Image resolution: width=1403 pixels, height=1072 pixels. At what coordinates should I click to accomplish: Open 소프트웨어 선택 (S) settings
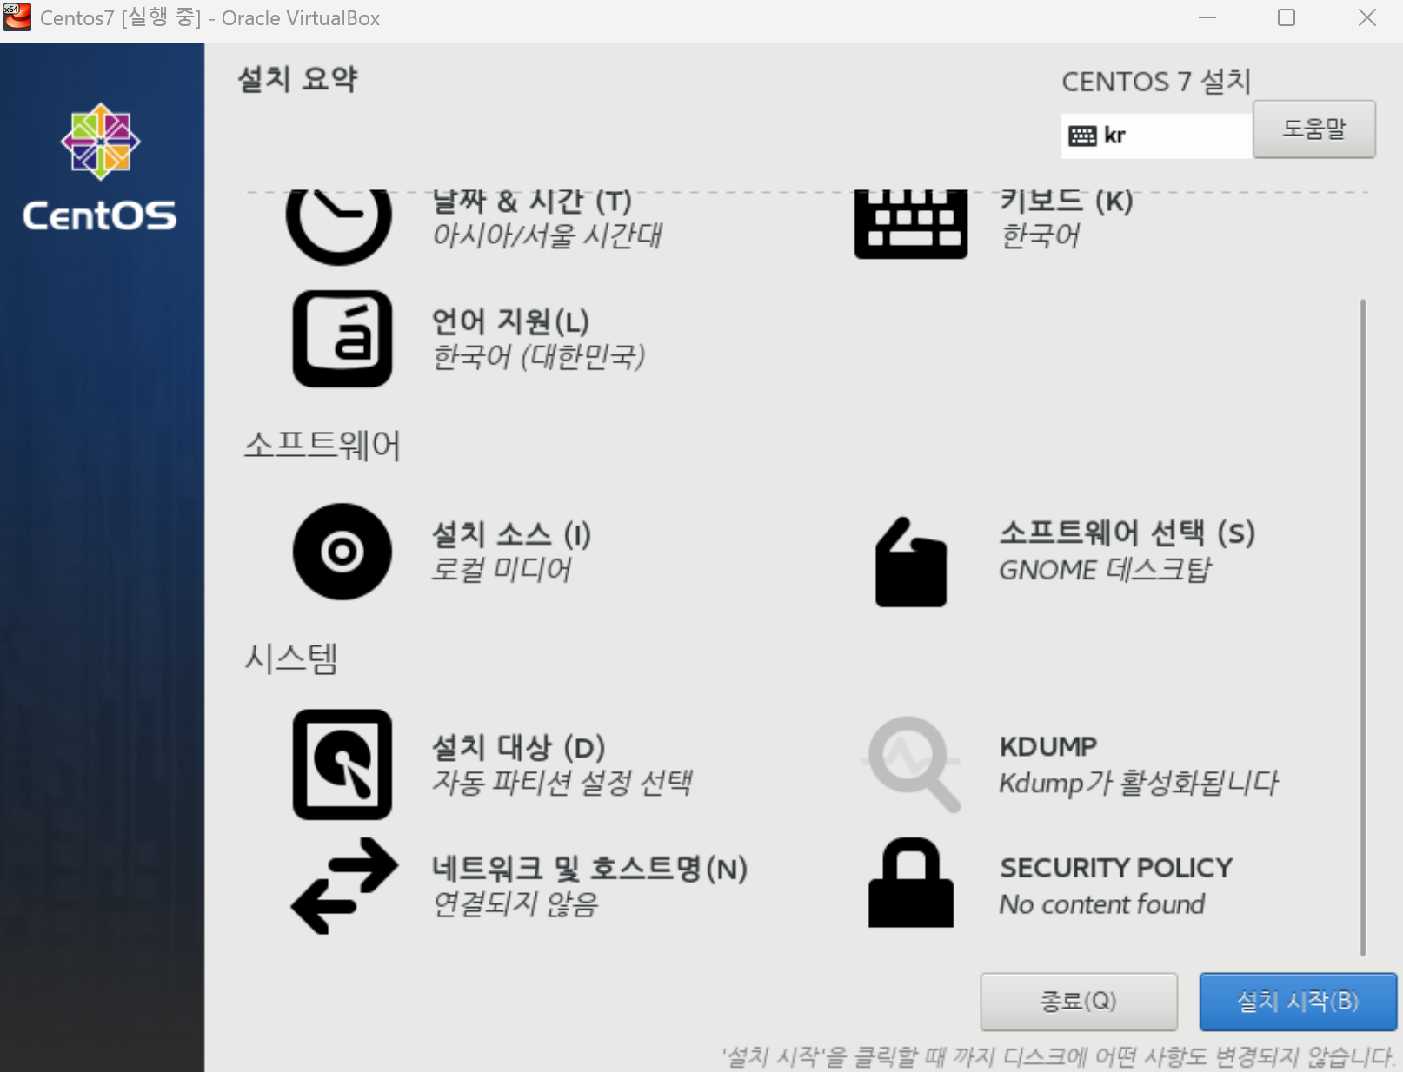click(1127, 533)
